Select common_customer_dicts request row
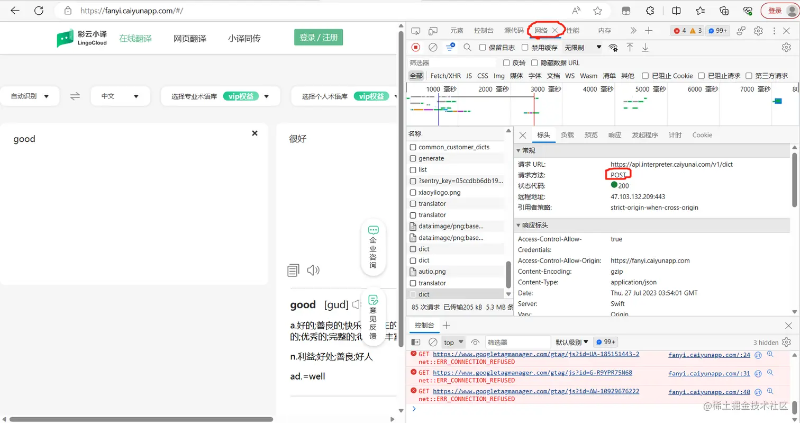The height and width of the screenshot is (423, 800). point(456,147)
